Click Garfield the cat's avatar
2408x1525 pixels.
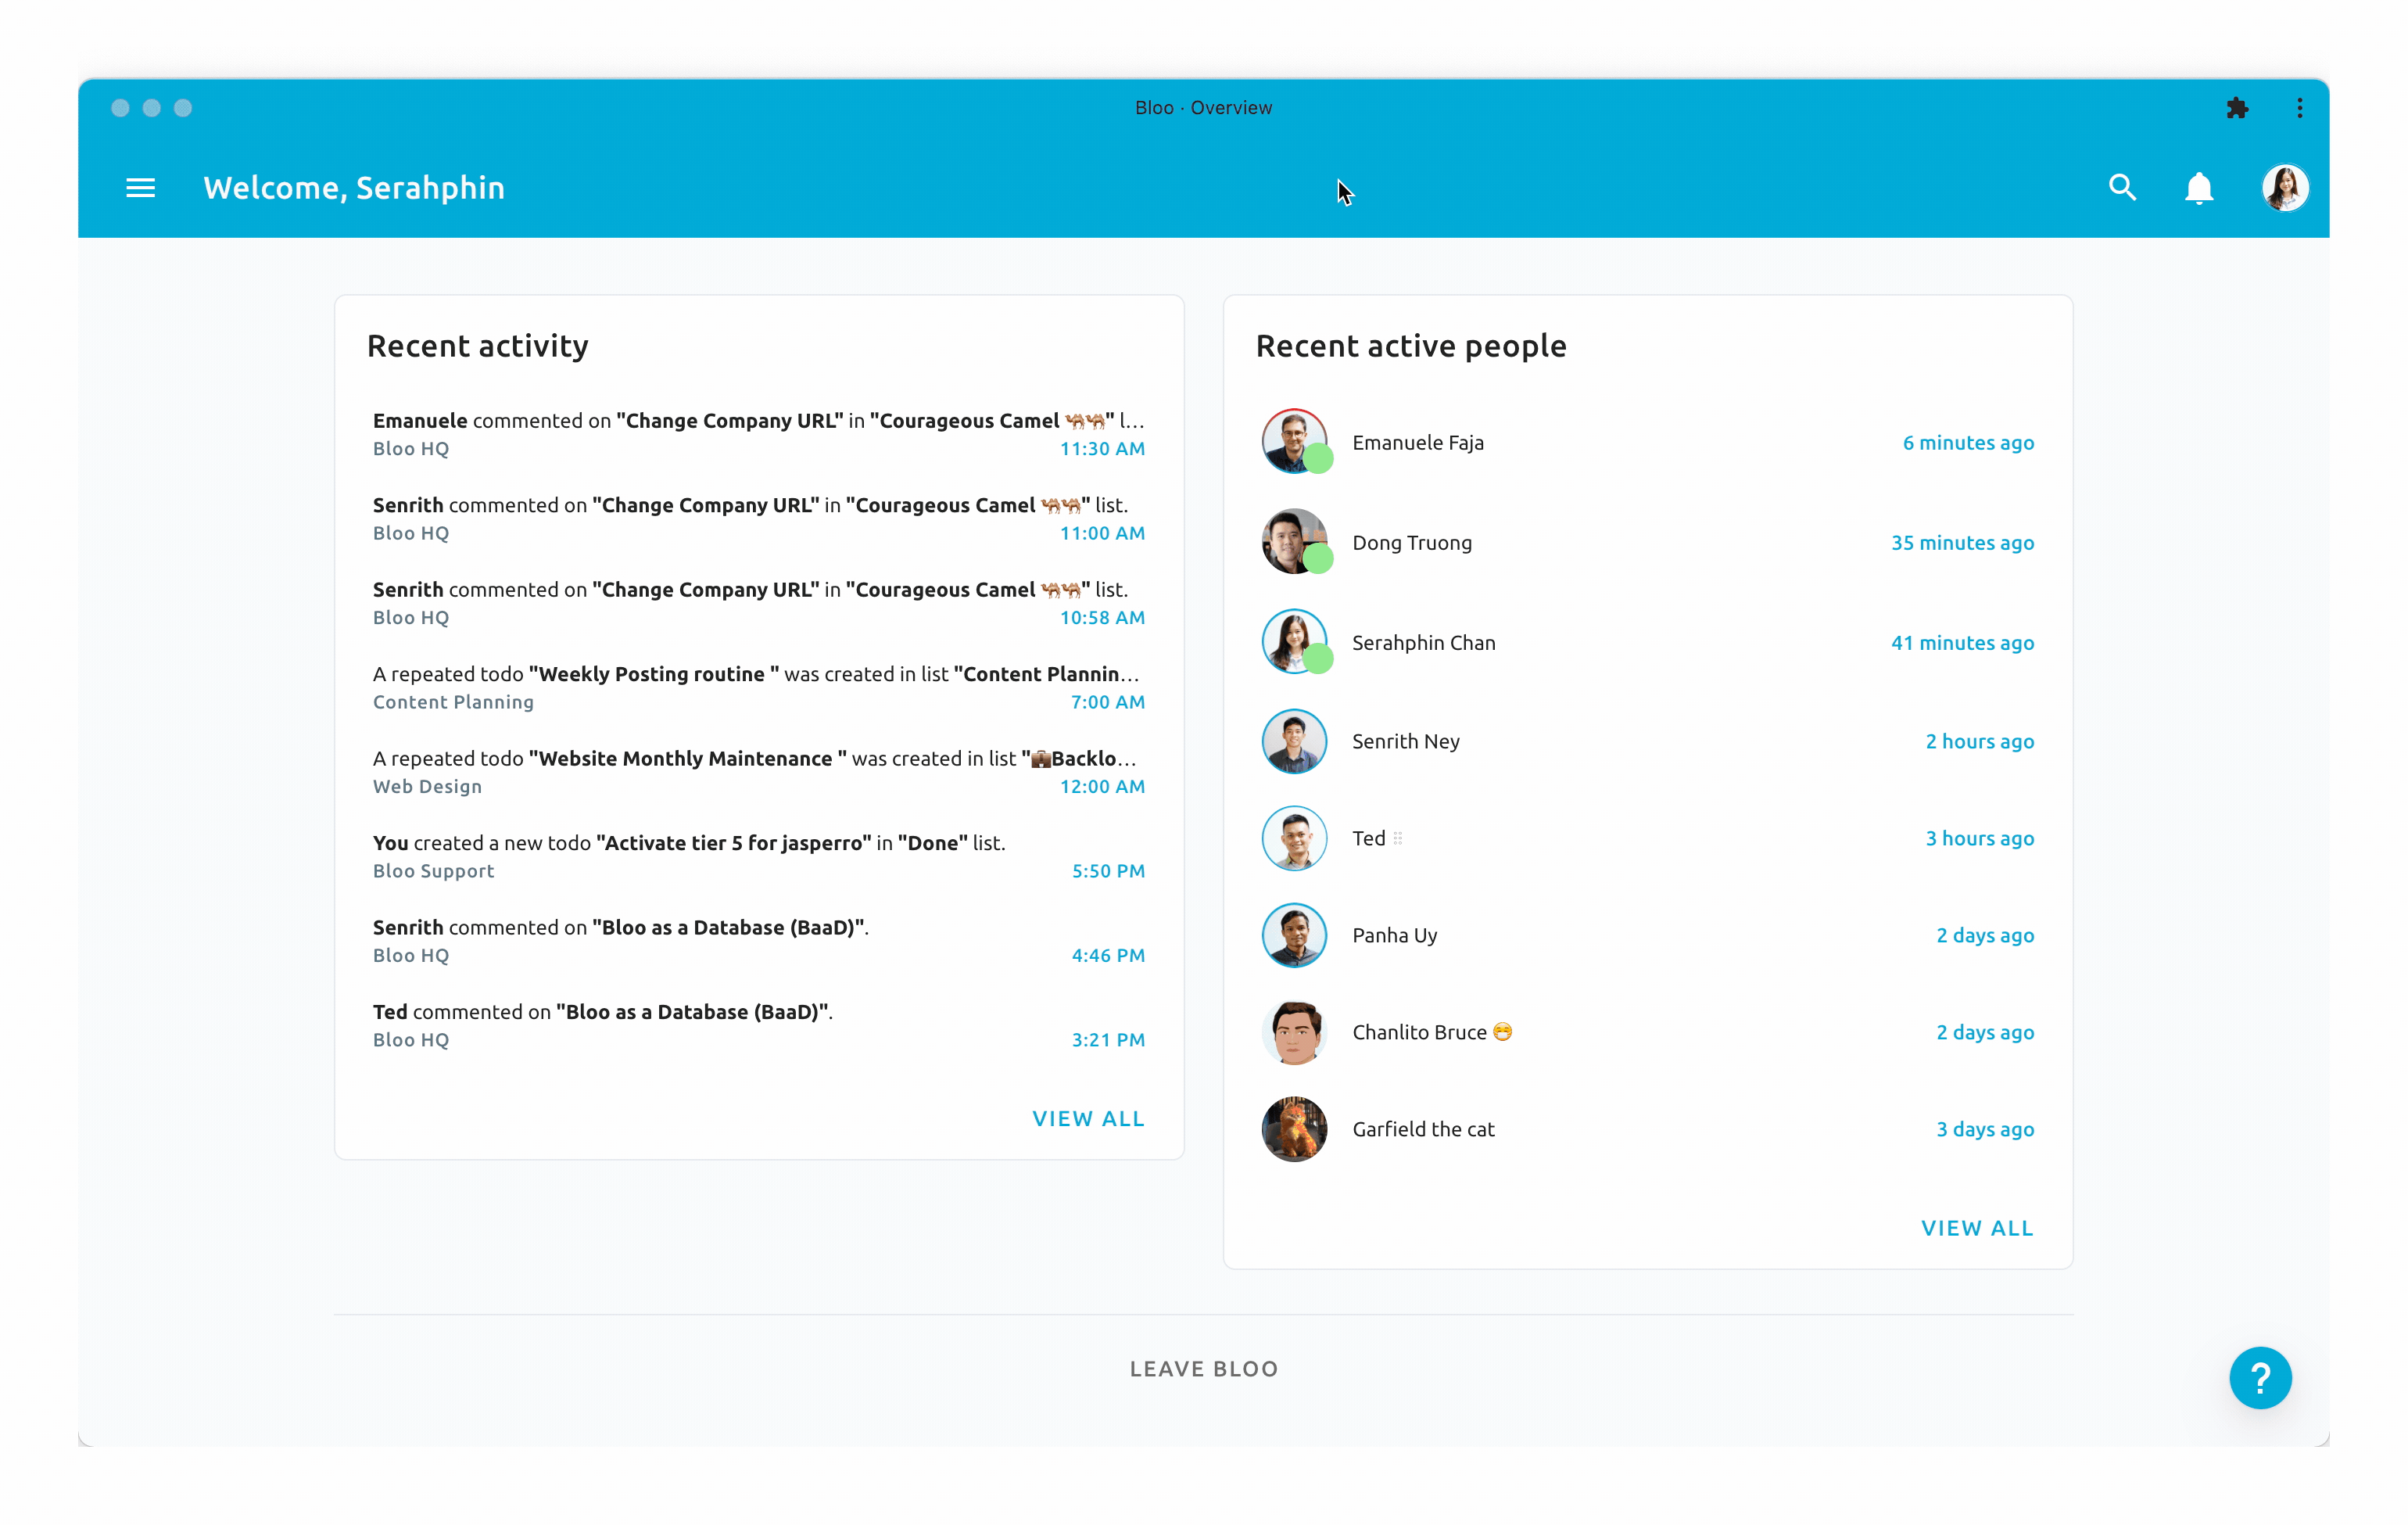point(1294,1129)
